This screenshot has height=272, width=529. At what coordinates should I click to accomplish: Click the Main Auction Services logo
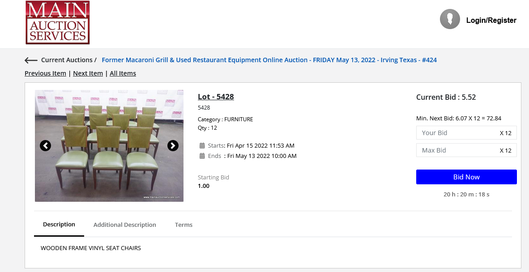[57, 22]
